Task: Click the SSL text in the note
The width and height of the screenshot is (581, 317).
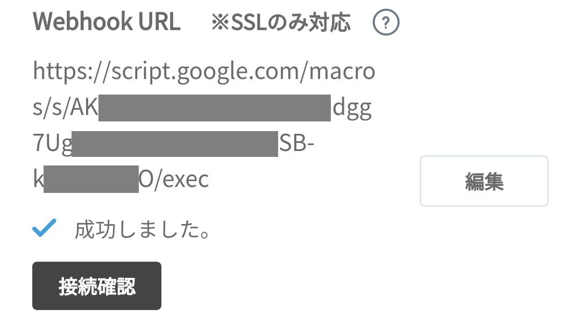Action: coord(248,23)
